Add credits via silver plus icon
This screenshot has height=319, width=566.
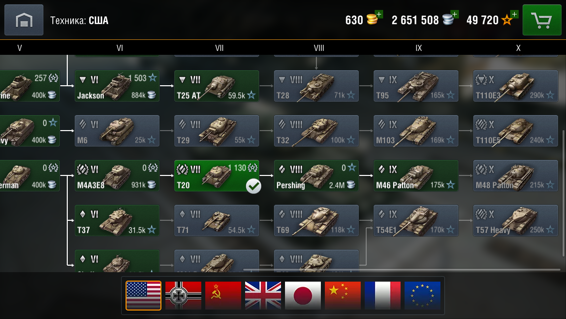(x=455, y=14)
